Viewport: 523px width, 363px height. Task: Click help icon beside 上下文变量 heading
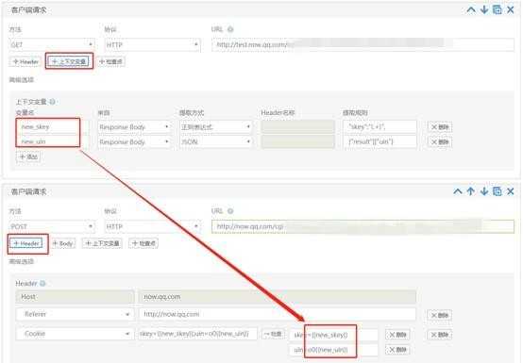[x=52, y=102]
